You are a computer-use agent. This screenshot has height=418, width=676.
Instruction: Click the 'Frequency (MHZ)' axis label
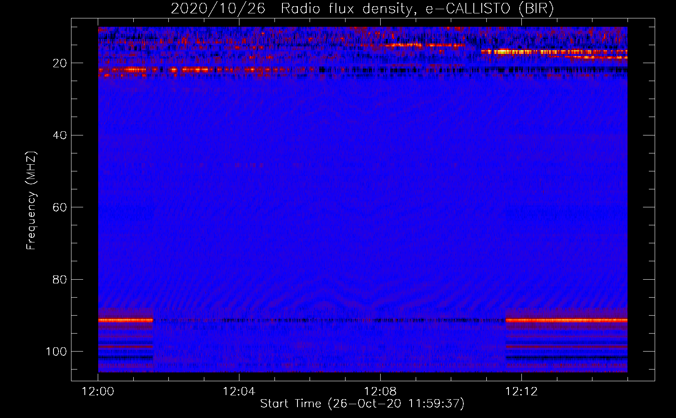(x=31, y=201)
